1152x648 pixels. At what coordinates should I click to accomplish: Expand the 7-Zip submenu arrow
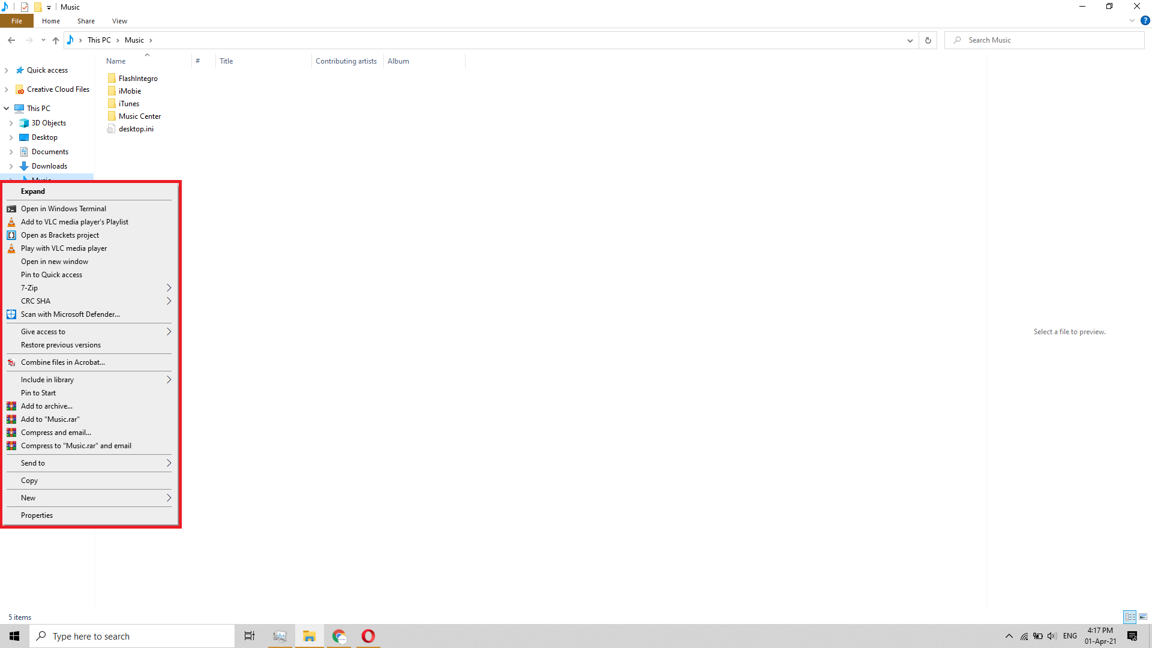(168, 287)
